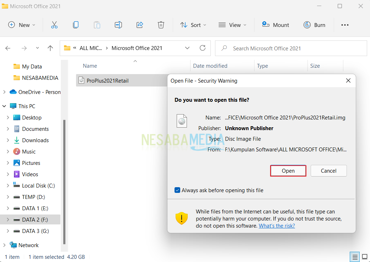Screen dimensions: 370x262
Task: Click the ProPlus2021Retail disc image icon
Action: point(81,80)
